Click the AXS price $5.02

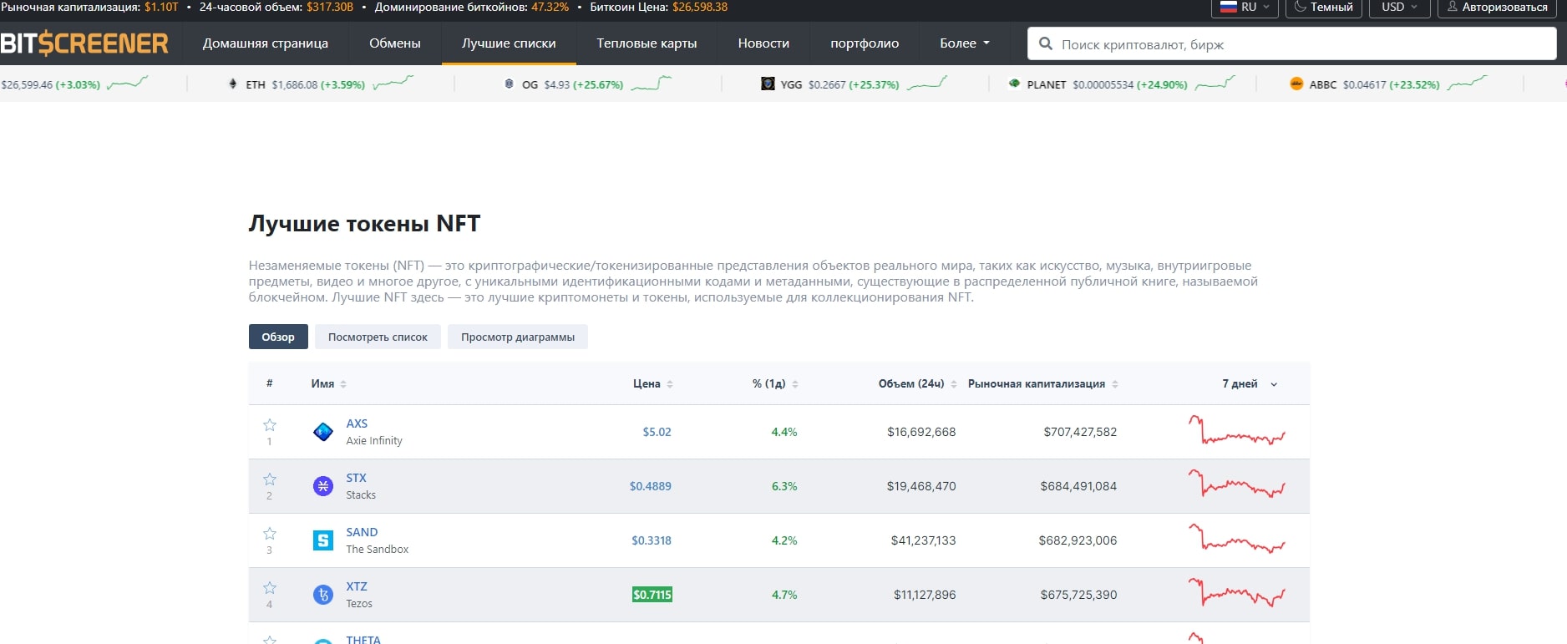(657, 432)
